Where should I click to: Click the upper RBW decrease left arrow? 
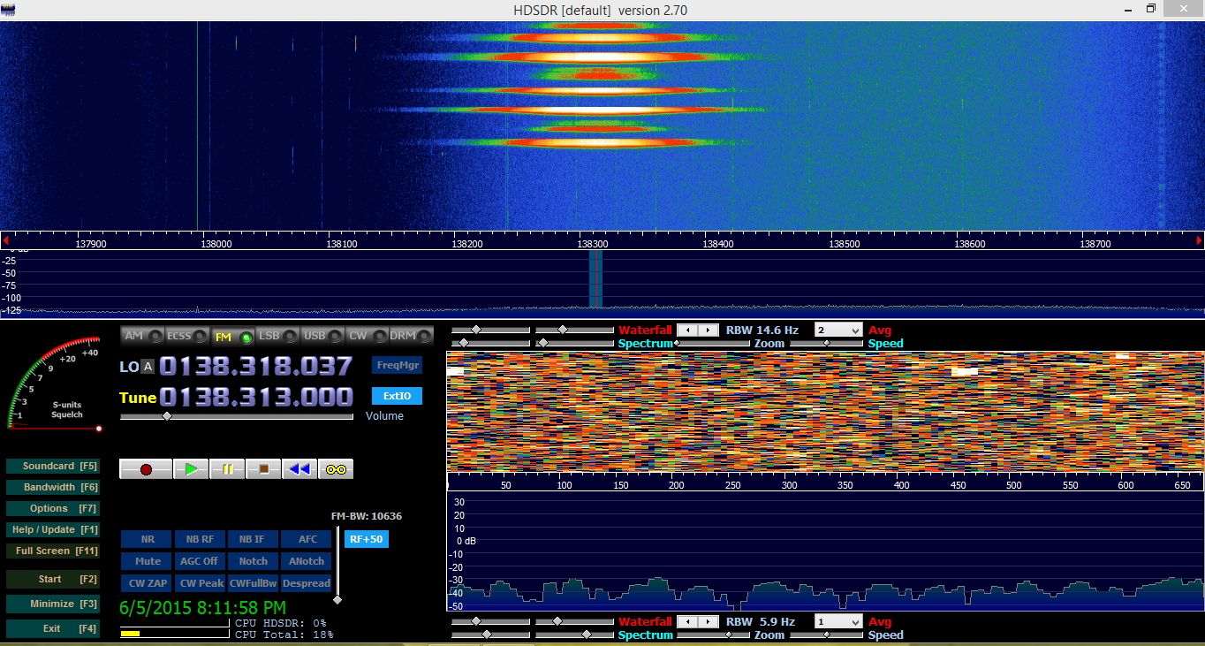coord(687,330)
